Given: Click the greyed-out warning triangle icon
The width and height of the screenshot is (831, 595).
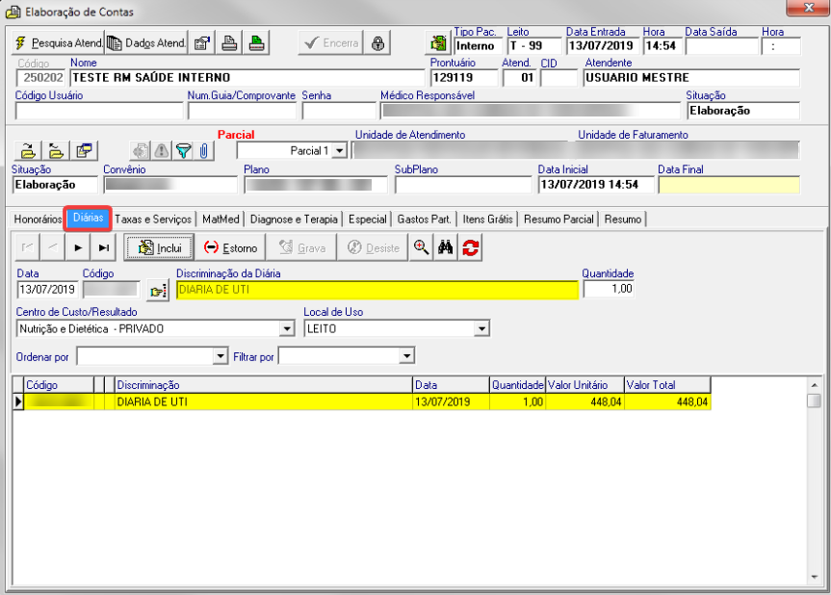Looking at the screenshot, I should [x=162, y=151].
